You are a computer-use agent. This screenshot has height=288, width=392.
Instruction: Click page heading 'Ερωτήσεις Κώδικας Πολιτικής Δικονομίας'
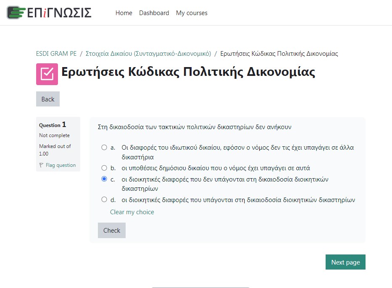(188, 72)
